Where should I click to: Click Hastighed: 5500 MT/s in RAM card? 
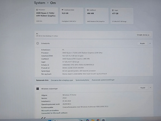pos(69,21)
